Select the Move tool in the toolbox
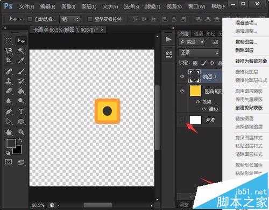Screen dimensions: 269x210 click(21, 41)
